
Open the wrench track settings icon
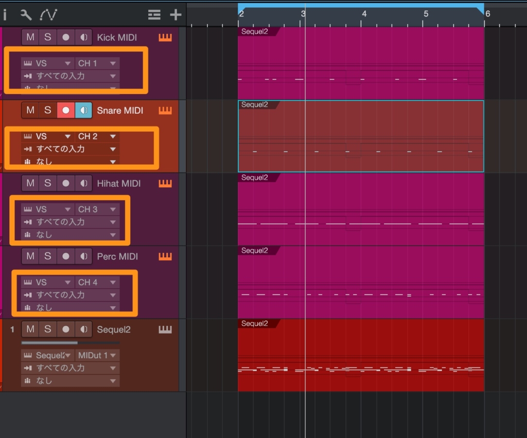point(26,14)
